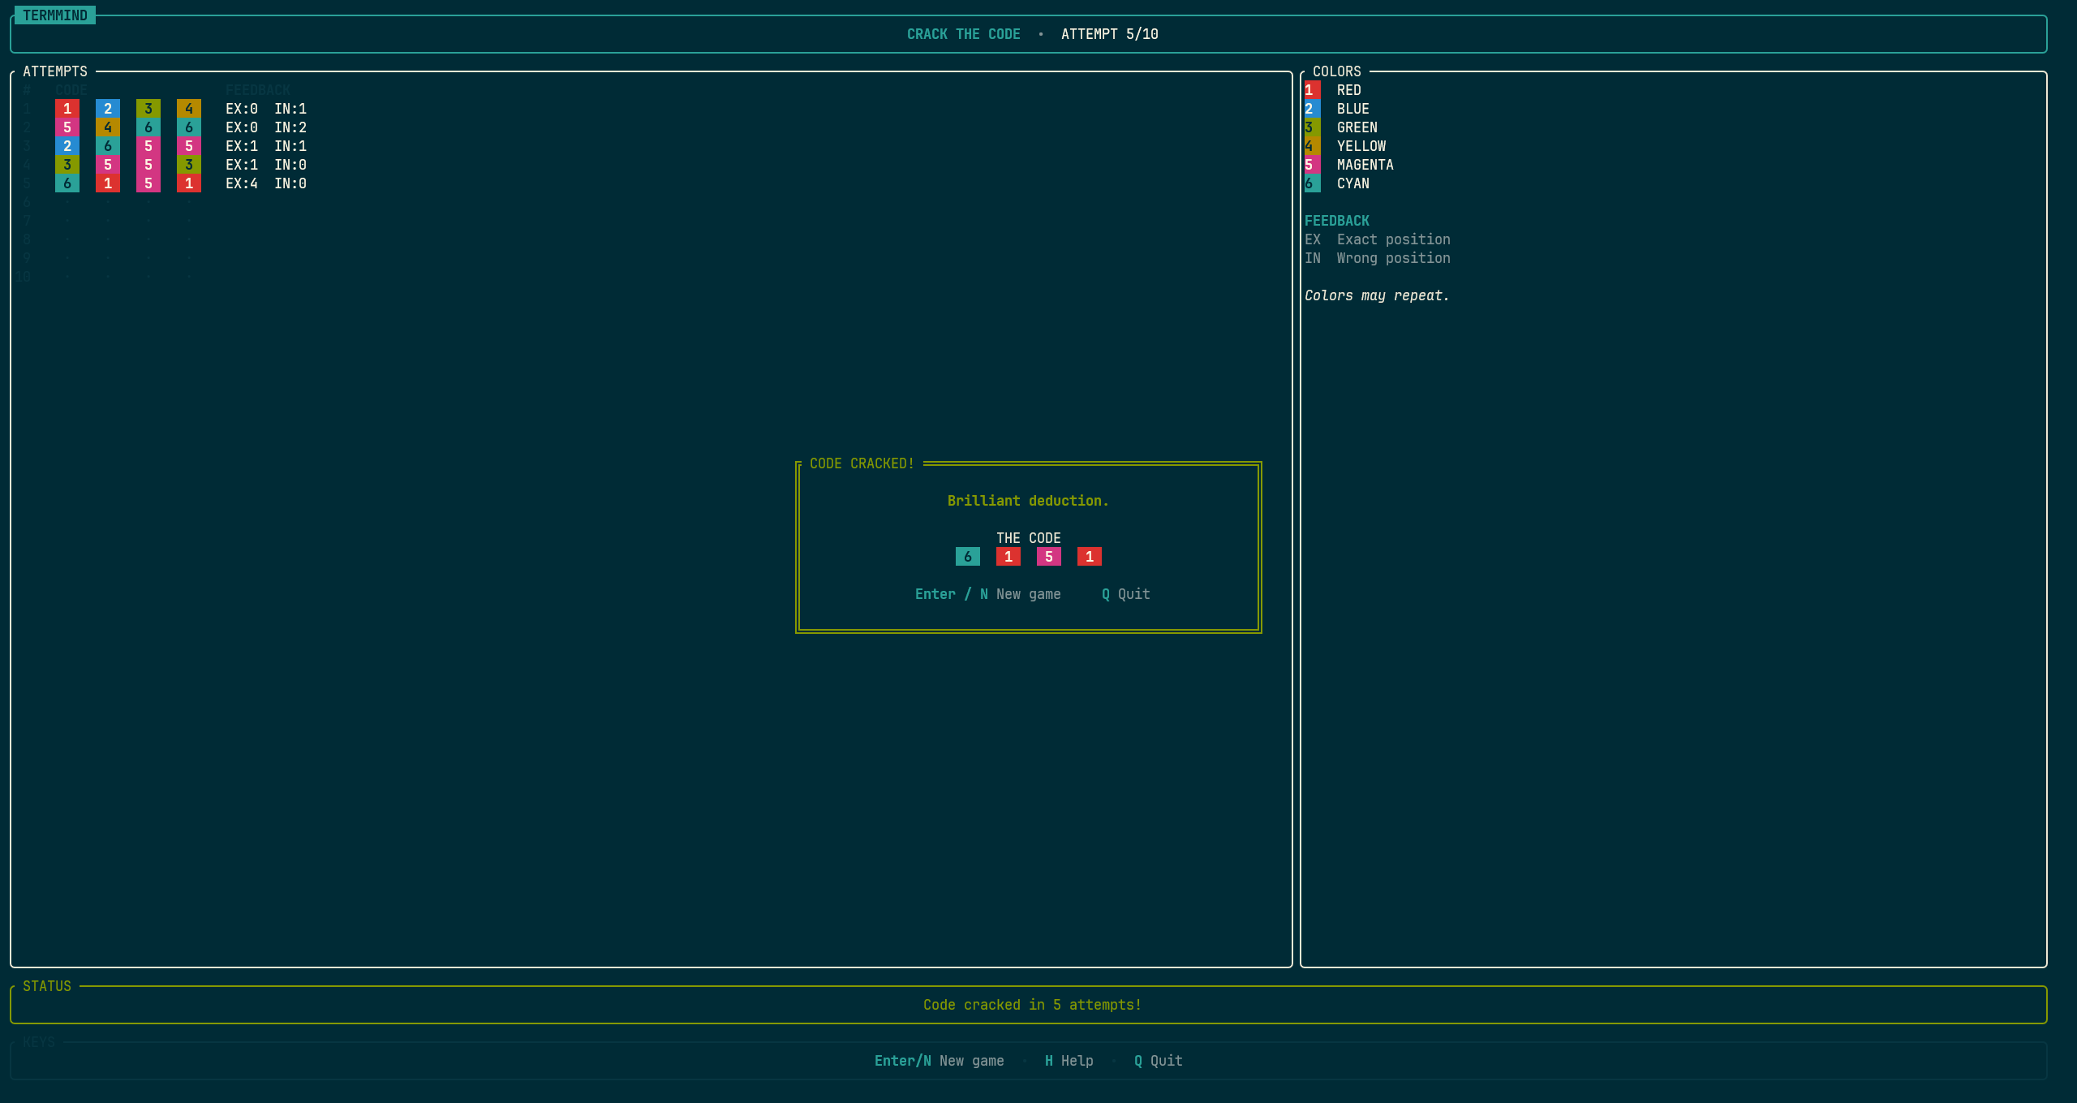Viewport: 2077px width, 1103px height.
Task: Click the MAGENTA color name
Action: [1365, 165]
